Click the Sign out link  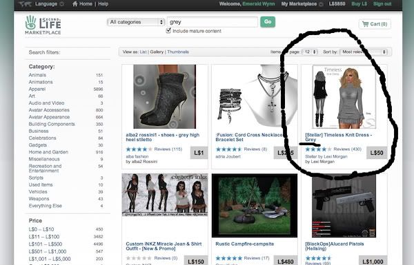[382, 4]
